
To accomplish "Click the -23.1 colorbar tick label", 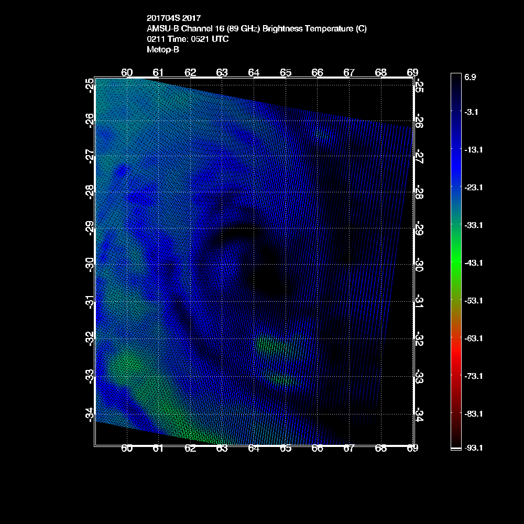I will 474,187.
